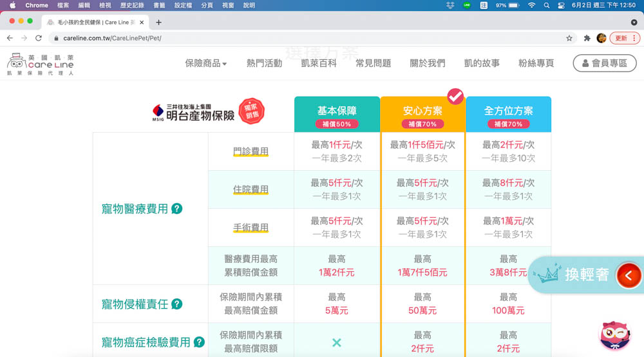Click 寵物侵權責任 heading
The image size is (644, 357).
pos(135,304)
